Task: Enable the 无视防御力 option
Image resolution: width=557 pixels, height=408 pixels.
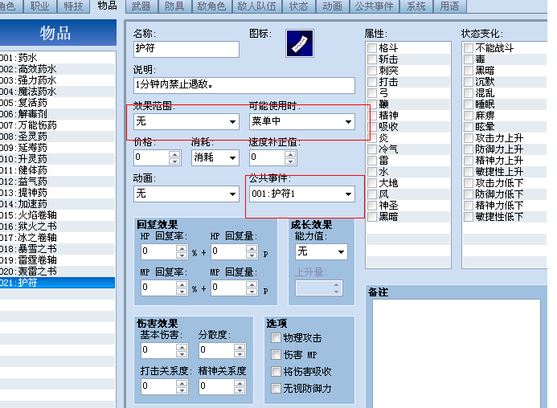Action: 276,388
